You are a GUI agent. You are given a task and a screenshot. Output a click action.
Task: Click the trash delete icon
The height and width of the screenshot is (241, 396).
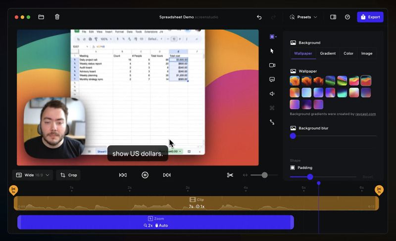57,17
